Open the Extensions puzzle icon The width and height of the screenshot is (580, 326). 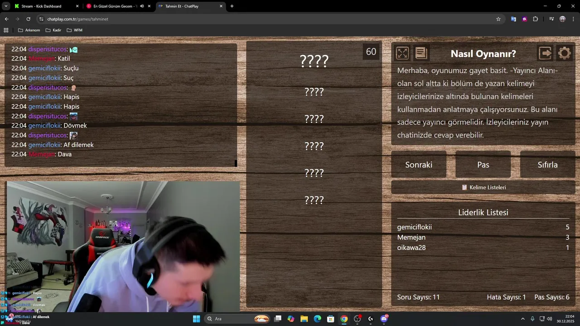pos(536,19)
